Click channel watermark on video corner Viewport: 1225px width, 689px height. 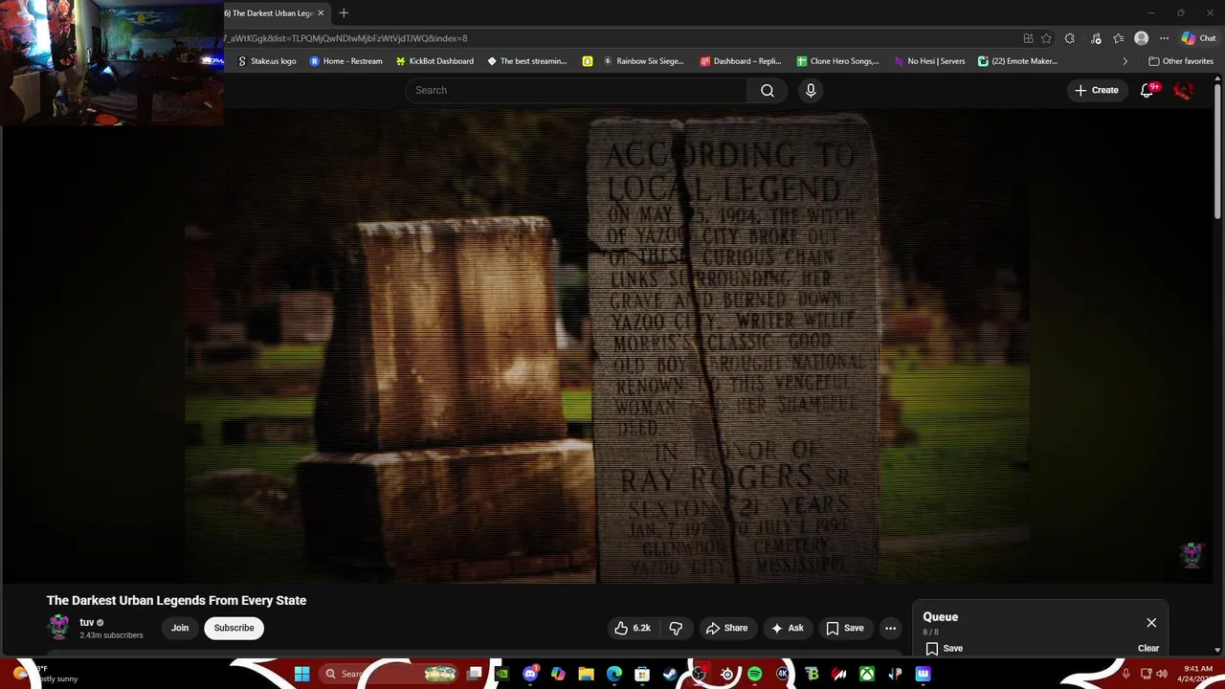[x=1192, y=554]
